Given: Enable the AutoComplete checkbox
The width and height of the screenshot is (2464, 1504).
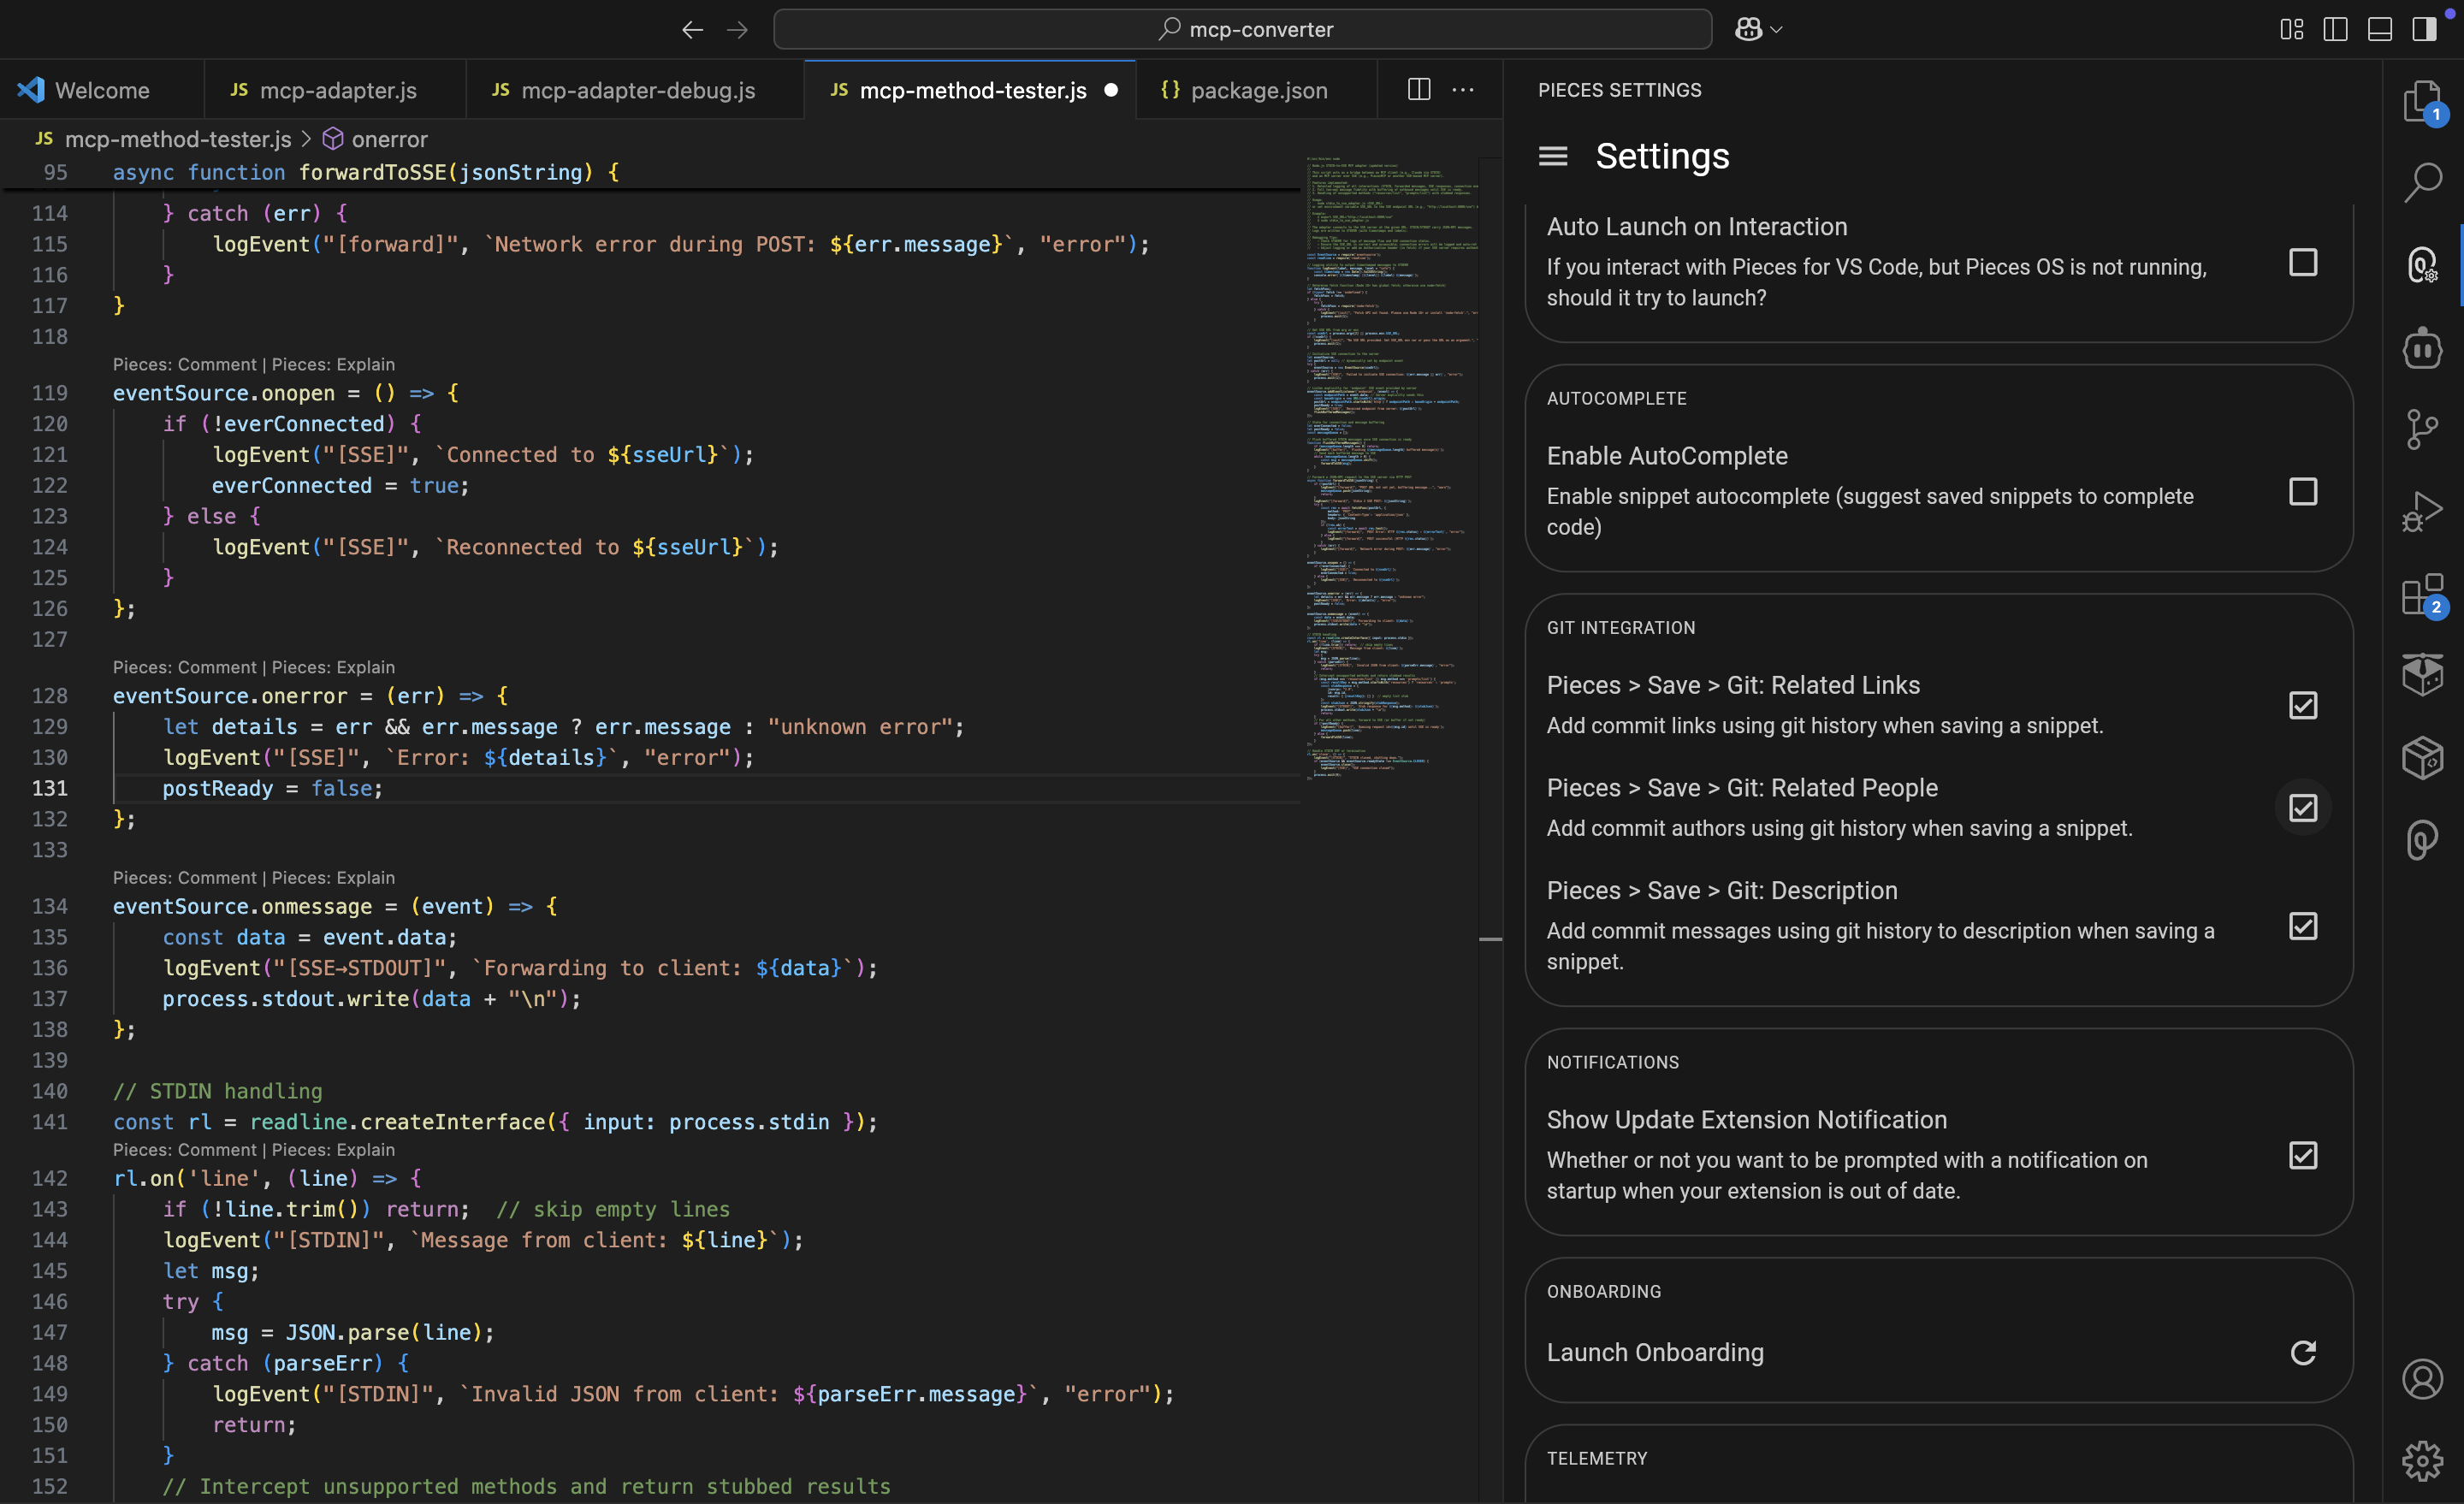Looking at the screenshot, I should click(x=2303, y=491).
